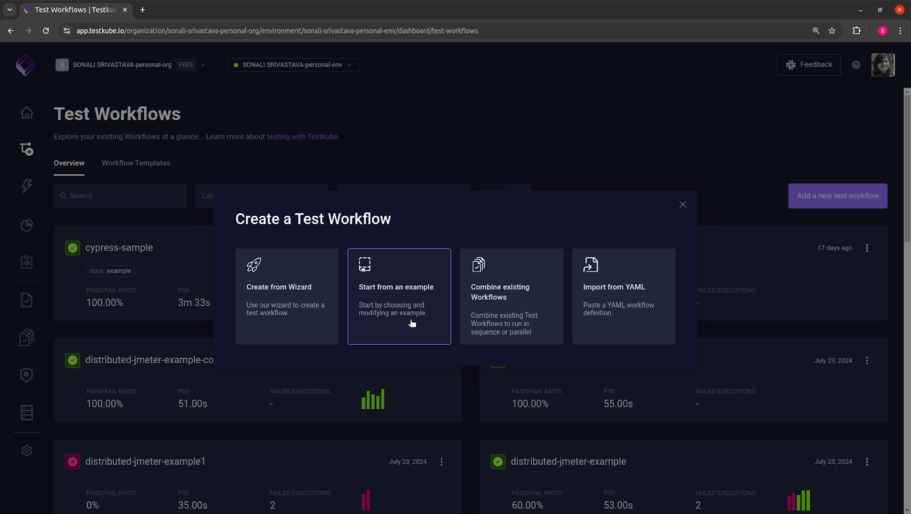Open Chrome profile icon S
The height and width of the screenshot is (514, 911).
883,31
